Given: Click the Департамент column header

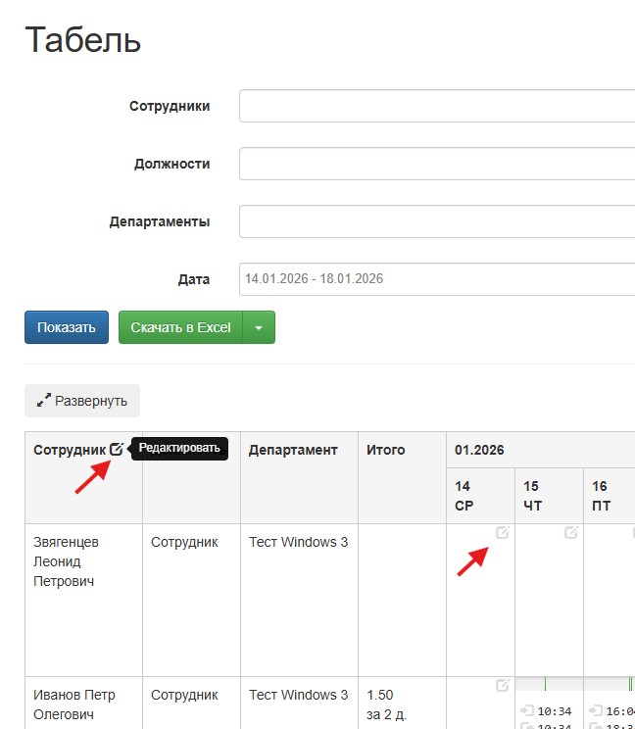Looking at the screenshot, I should click(293, 450).
